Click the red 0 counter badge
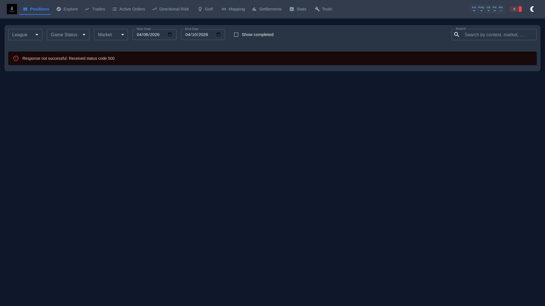545x306 pixels. [516, 9]
